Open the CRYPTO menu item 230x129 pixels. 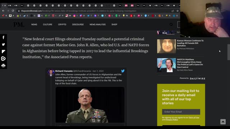62,24
